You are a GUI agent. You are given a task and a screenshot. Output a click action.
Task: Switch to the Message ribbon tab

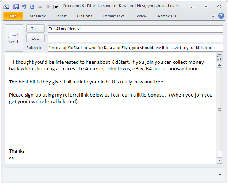pyautogui.click(x=38, y=16)
